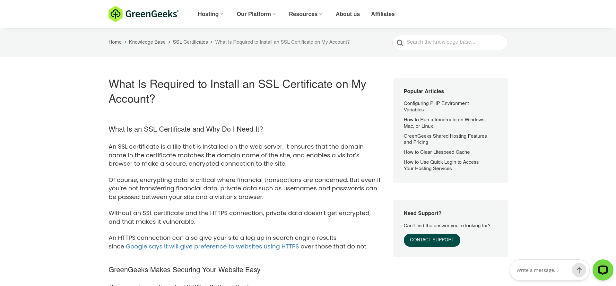616x286 pixels.
Task: Go to Knowledge Base breadcrumb
Action: [147, 42]
